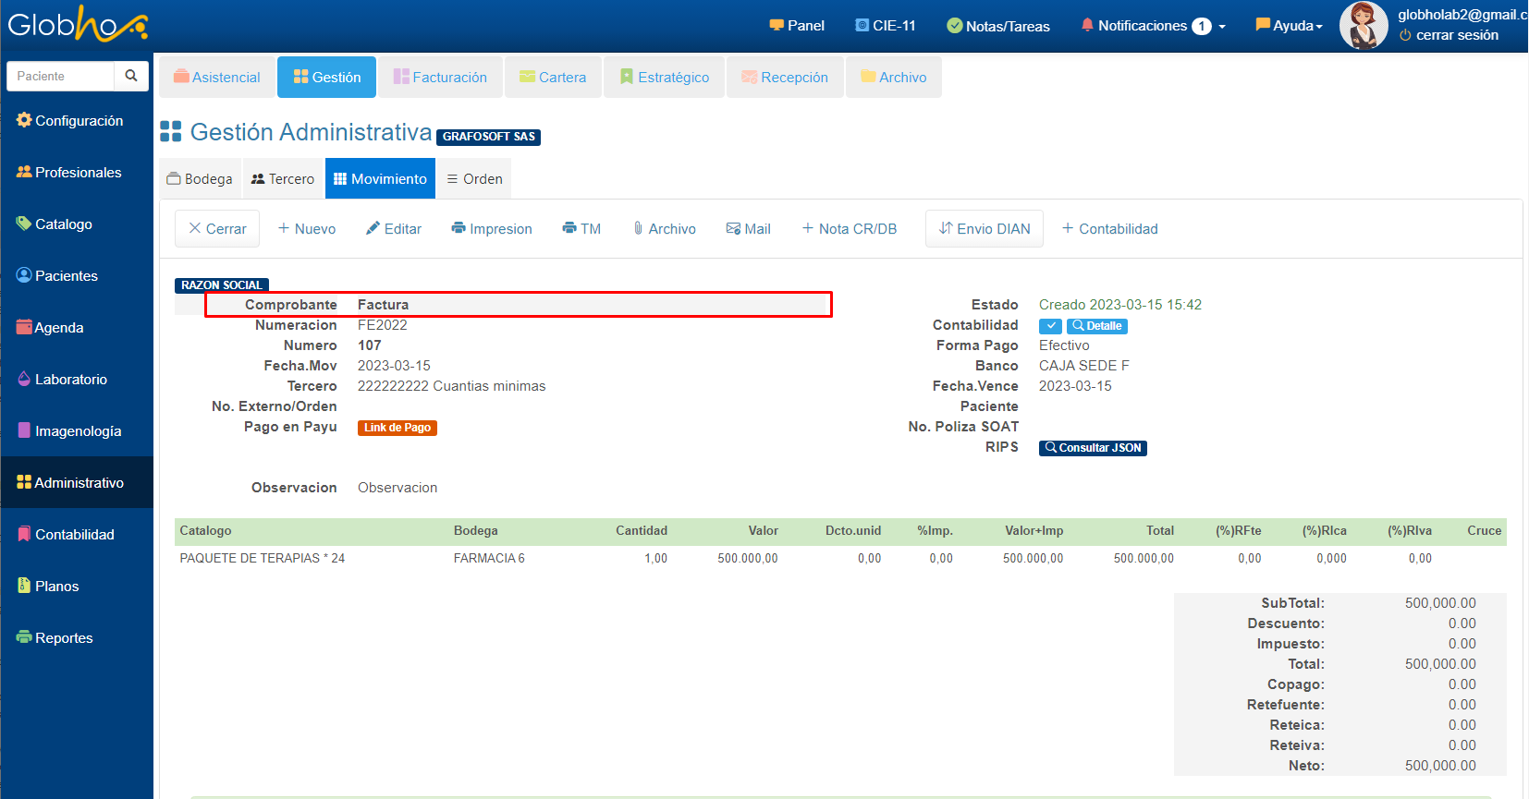The height and width of the screenshot is (799, 1529).
Task: Open Notificaciones bell in the top bar
Action: [1133, 26]
